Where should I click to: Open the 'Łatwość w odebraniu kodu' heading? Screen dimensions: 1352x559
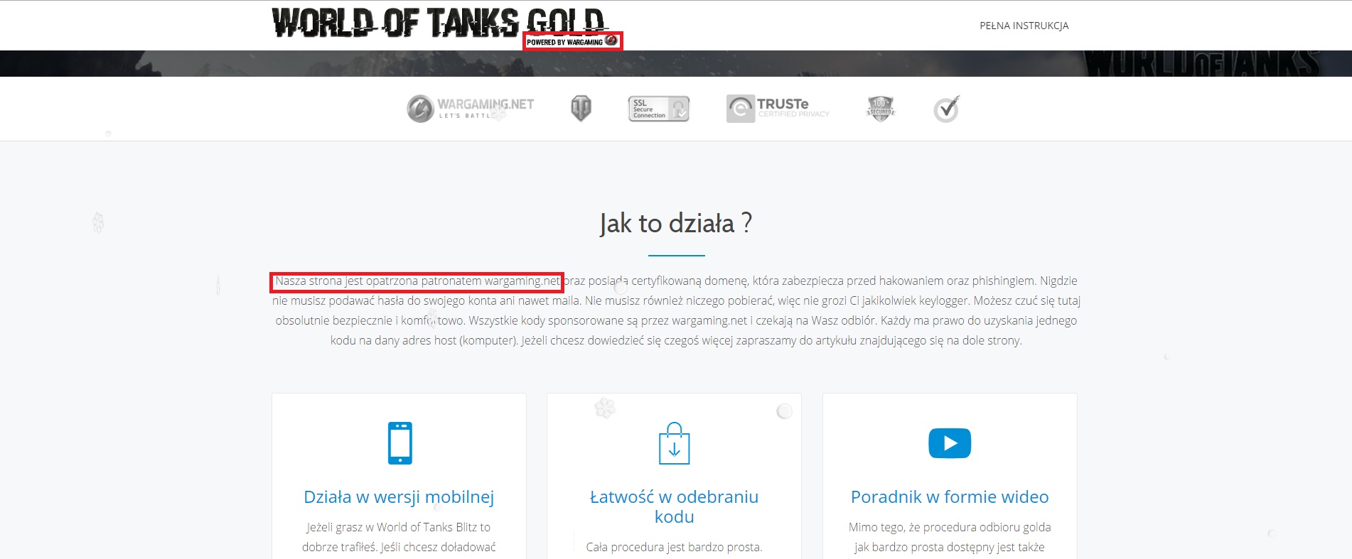point(674,506)
